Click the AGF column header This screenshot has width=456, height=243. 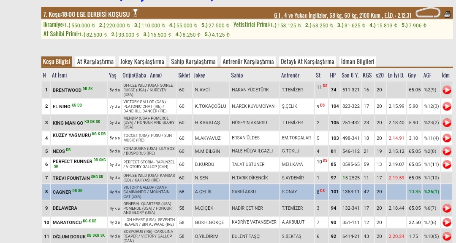pyautogui.click(x=427, y=75)
